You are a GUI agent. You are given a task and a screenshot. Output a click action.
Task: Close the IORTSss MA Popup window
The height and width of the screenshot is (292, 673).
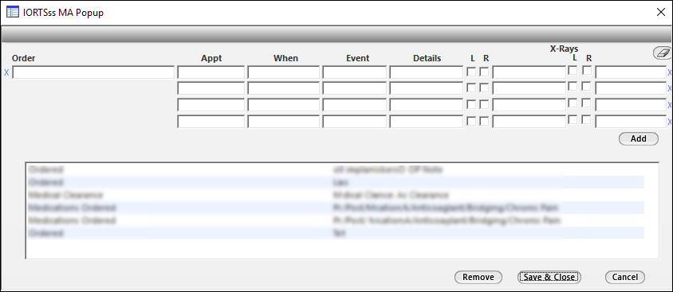pyautogui.click(x=660, y=13)
